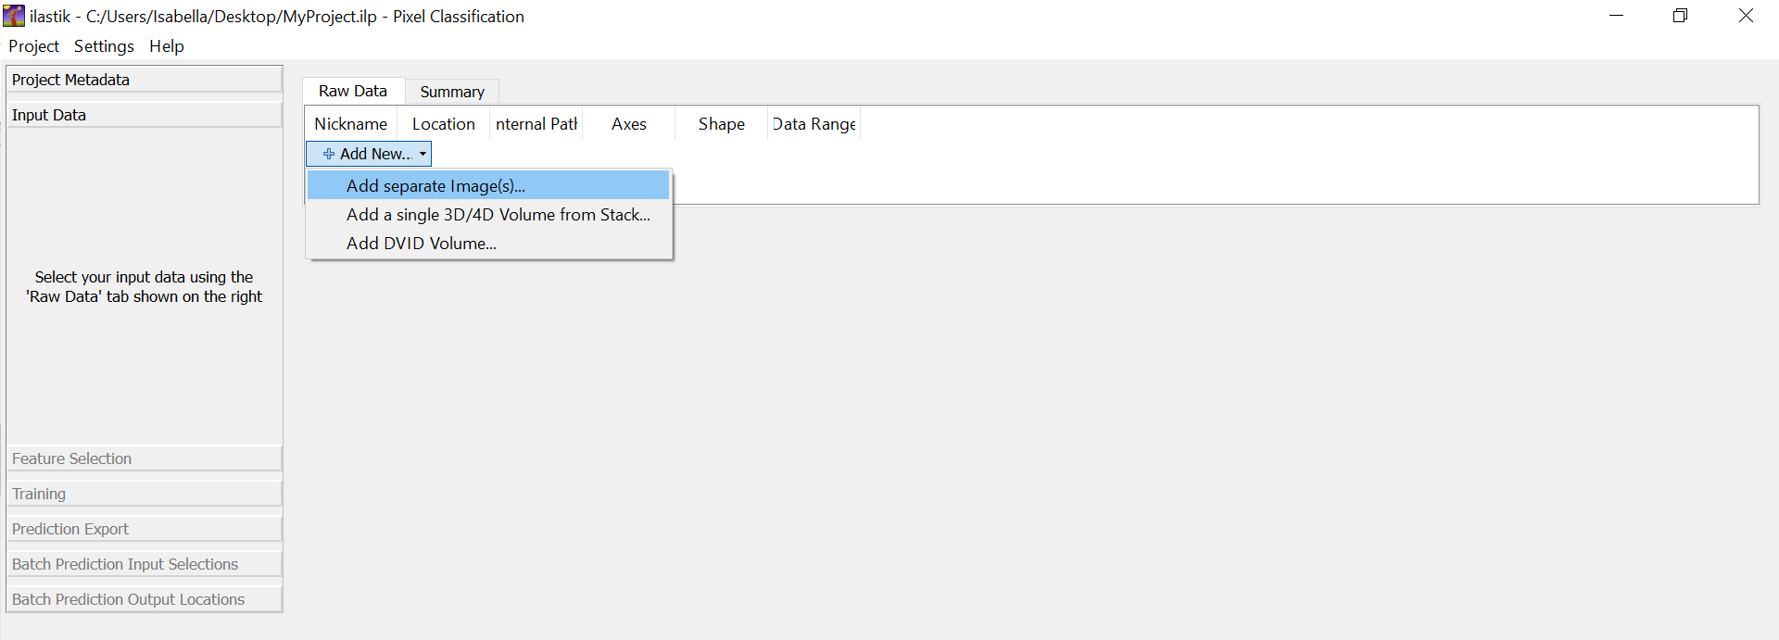Choose Add a single 3D/4D Volume from Stack...
Screen dimensions: 1779x640
click(488, 214)
